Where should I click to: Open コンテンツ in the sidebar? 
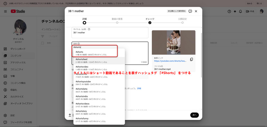click(18, 56)
